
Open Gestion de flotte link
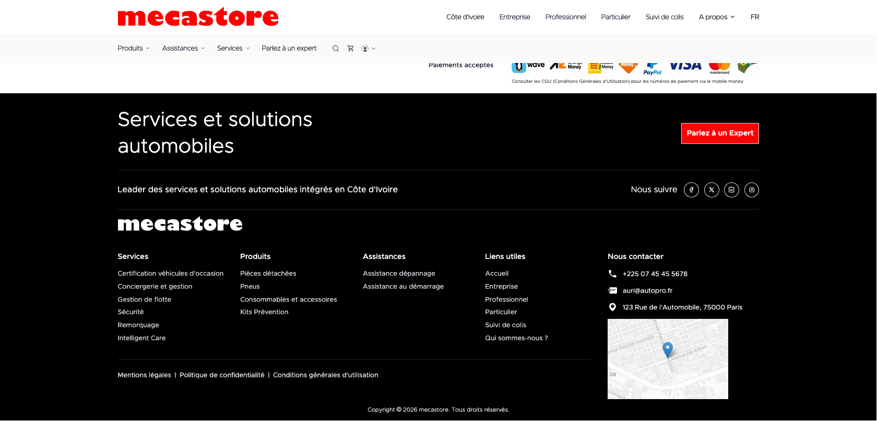145,300
